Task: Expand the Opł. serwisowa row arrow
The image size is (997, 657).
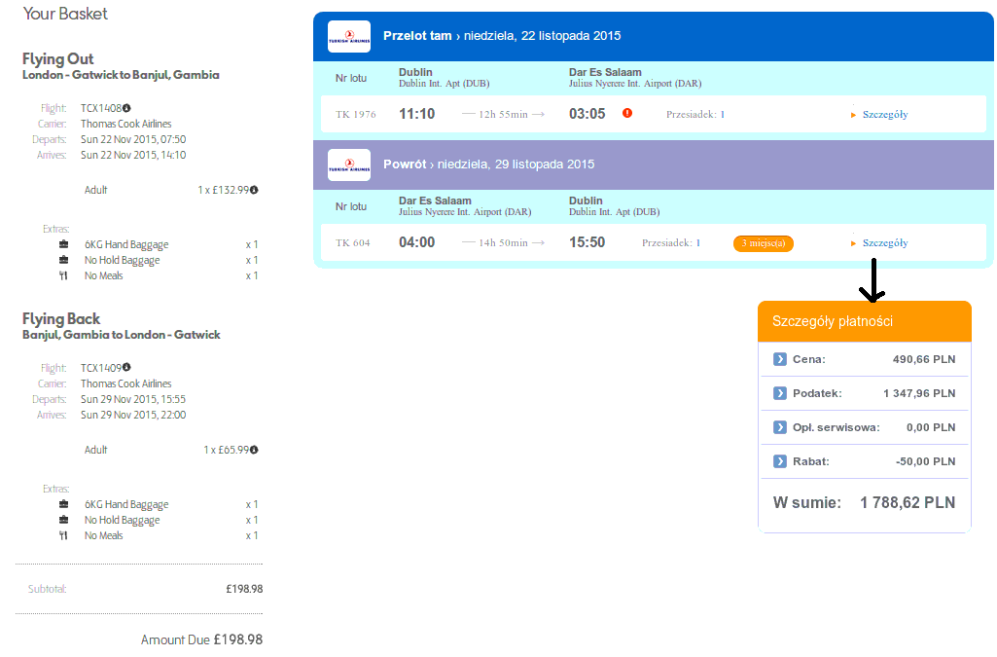Action: coord(779,427)
